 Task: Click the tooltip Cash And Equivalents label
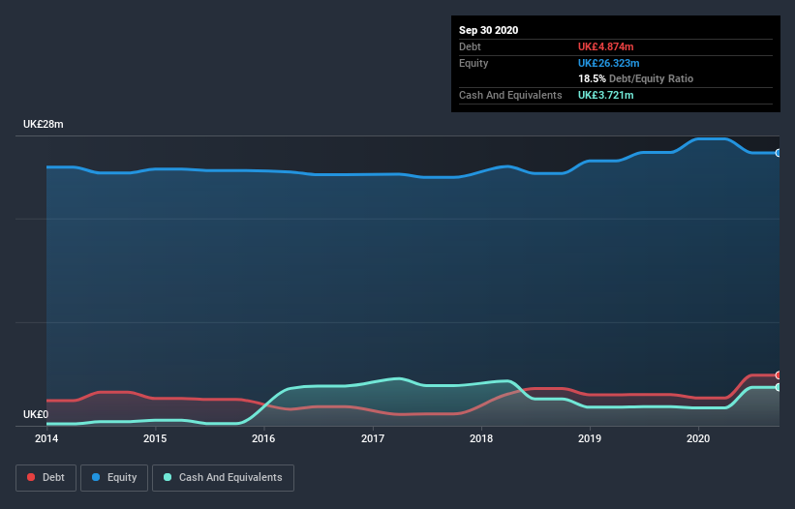coord(510,95)
